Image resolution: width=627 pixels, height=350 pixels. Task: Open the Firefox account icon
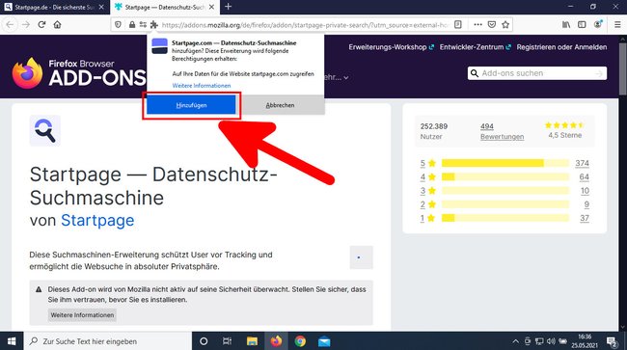coord(598,24)
